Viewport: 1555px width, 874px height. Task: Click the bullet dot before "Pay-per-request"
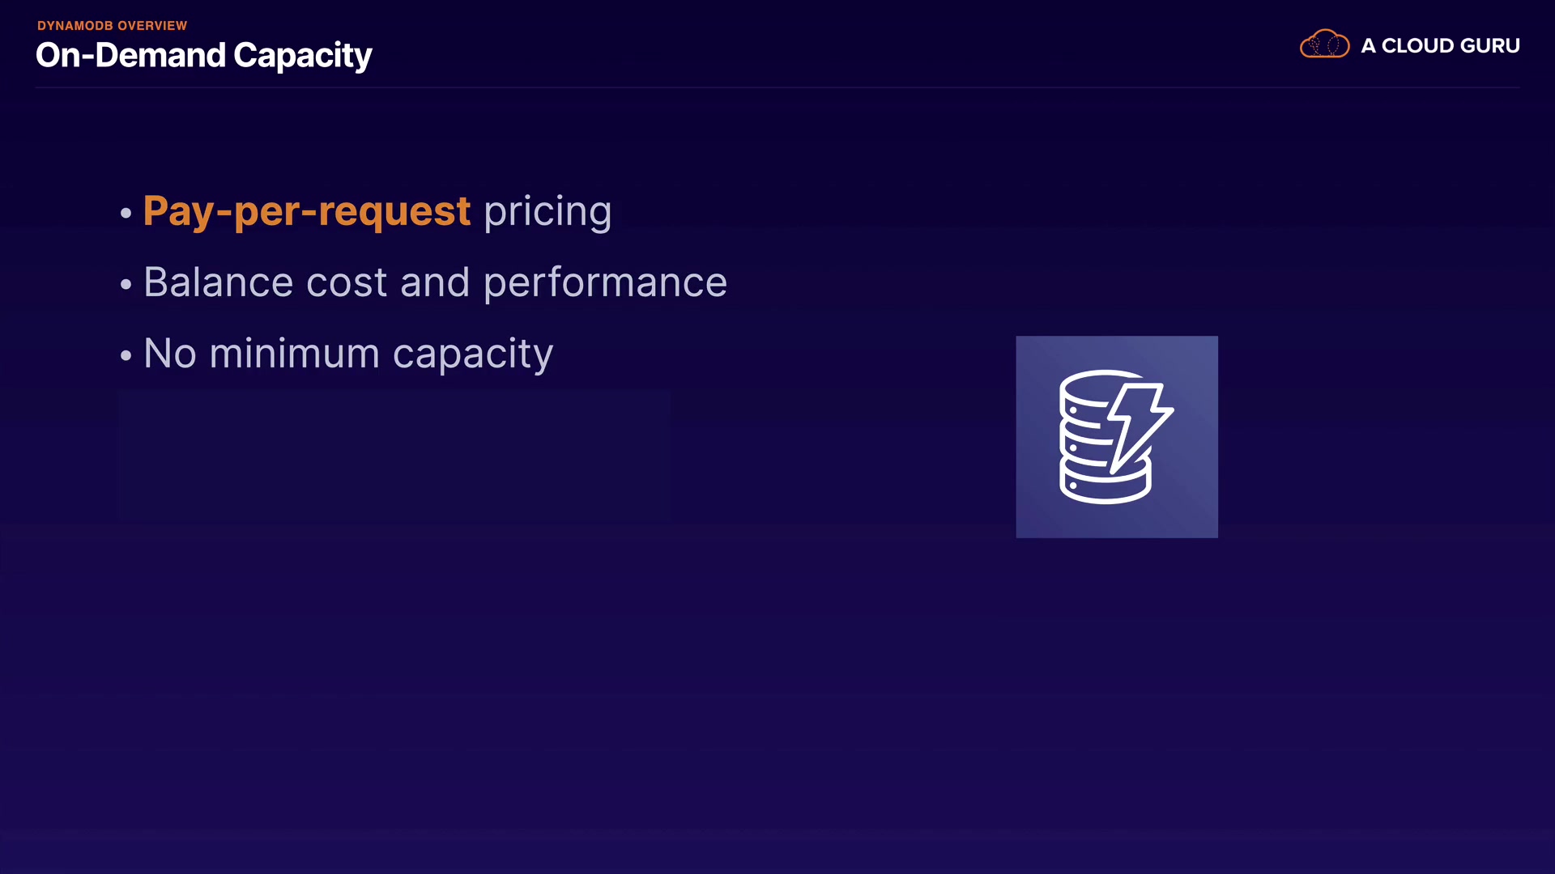(x=126, y=214)
